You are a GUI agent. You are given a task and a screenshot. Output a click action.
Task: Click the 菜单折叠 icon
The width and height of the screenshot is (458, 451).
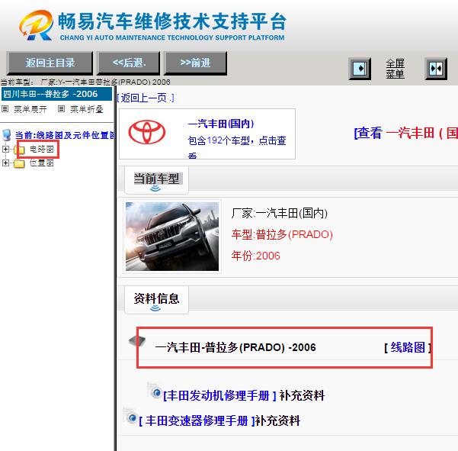(x=61, y=109)
